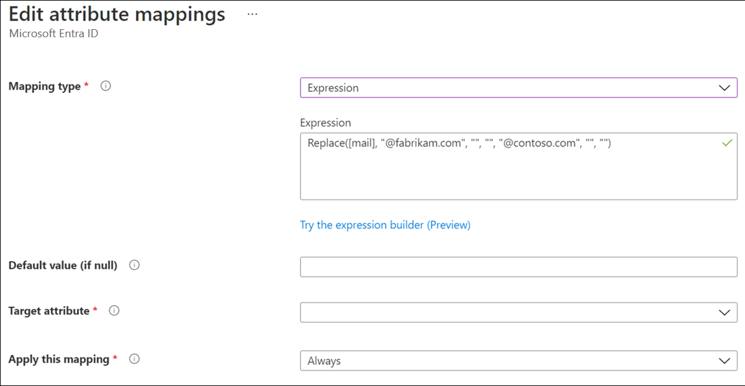Click the info icon beside Target attribute
Viewport: 745px width, 386px height.
click(114, 311)
